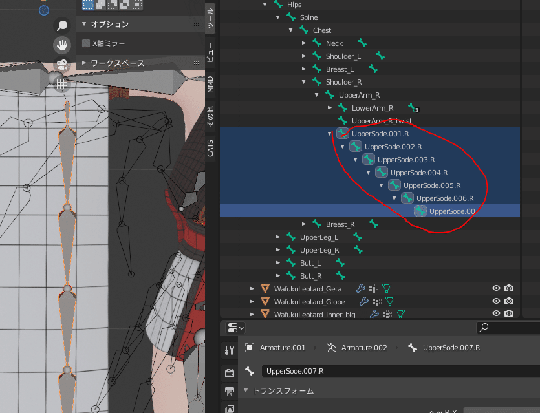Disable render for WafukuLeotard_Inner_big camera icon
The width and height of the screenshot is (540, 413).
(509, 313)
